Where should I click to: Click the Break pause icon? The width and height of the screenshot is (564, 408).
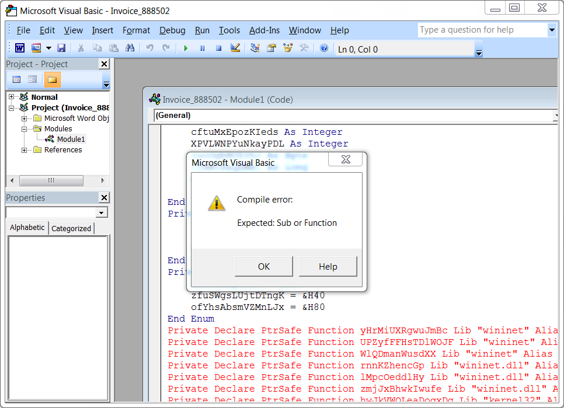[202, 48]
